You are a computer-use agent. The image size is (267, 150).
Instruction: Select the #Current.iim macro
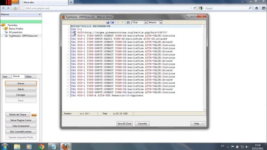tap(15, 32)
